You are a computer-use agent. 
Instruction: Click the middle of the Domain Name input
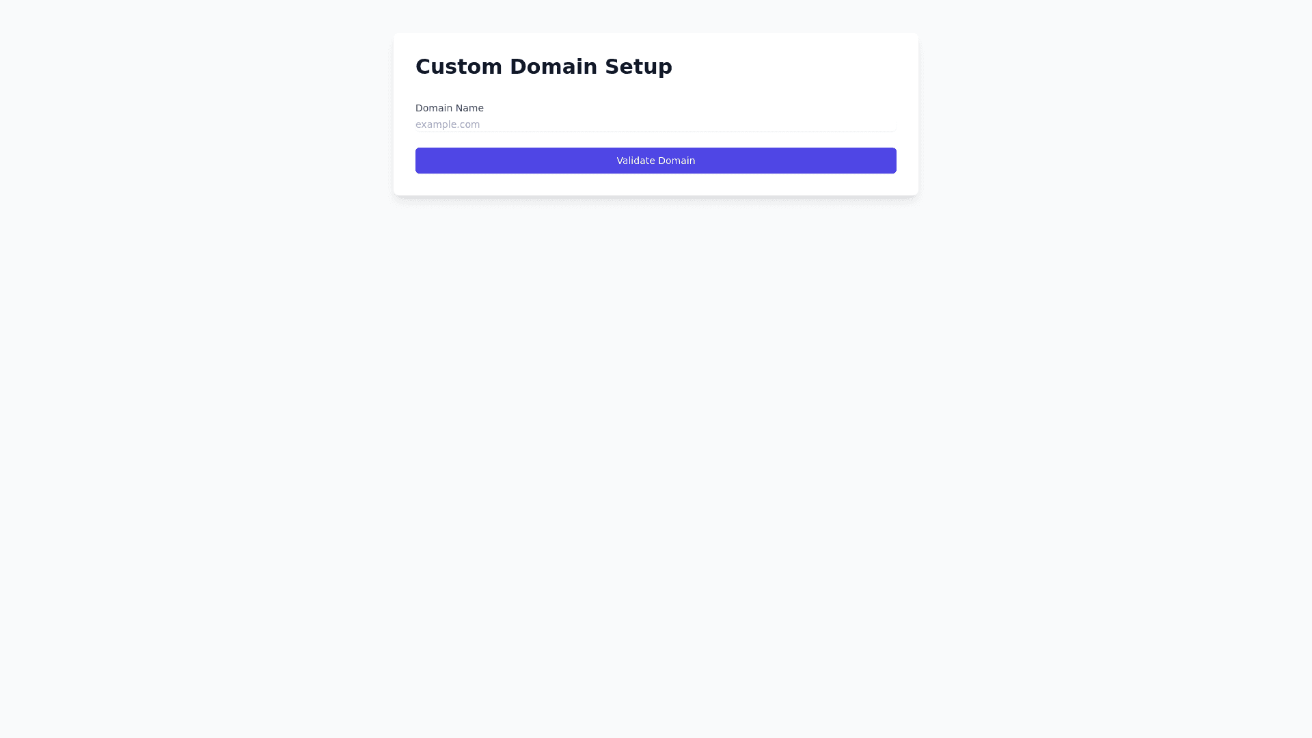click(x=655, y=124)
